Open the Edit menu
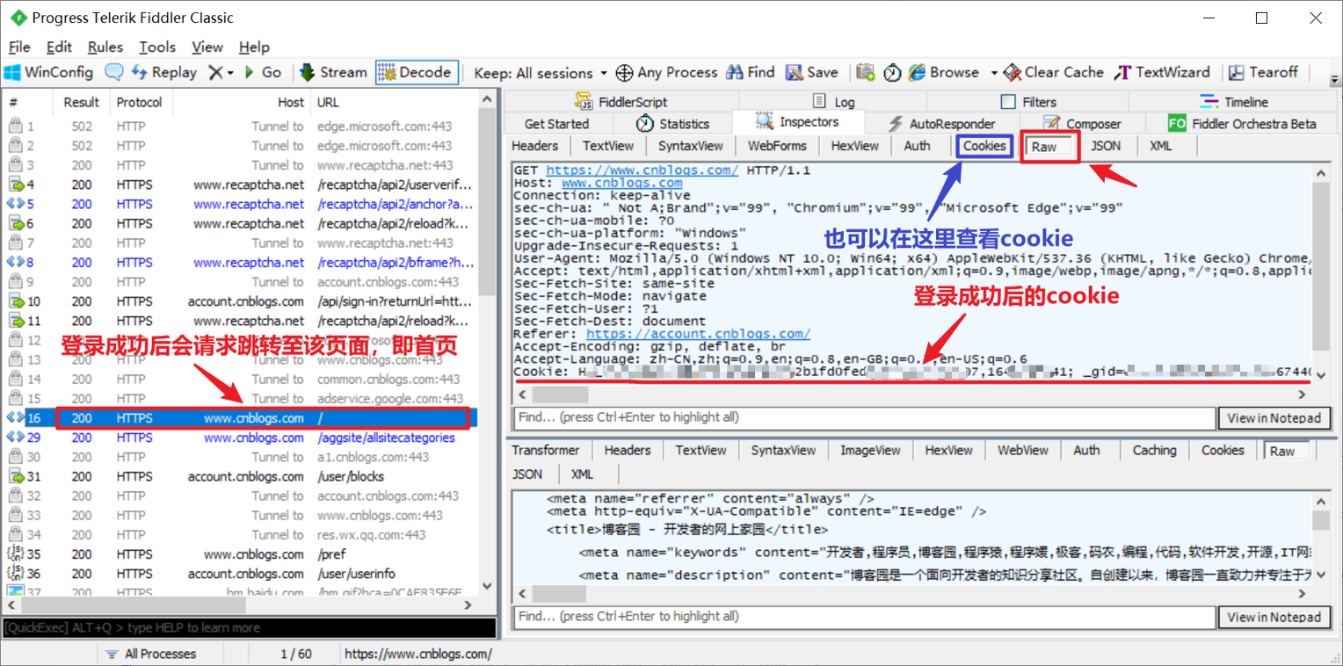 [59, 47]
